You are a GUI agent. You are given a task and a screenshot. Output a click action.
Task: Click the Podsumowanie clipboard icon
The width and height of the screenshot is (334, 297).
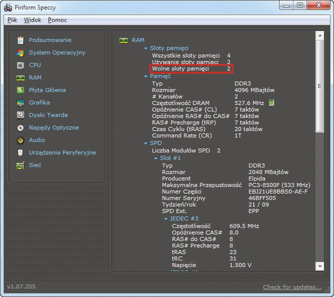pos(20,40)
